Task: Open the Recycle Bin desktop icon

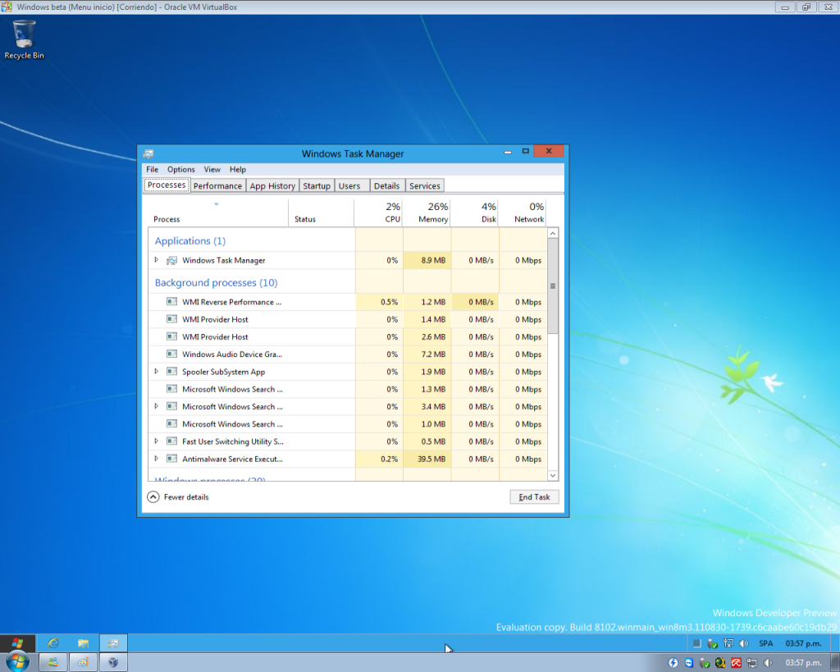Action: (x=24, y=39)
